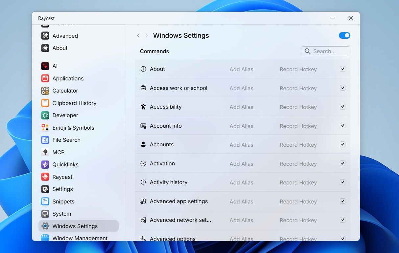Open the About section in sidebar
The image size is (399, 253).
60,48
